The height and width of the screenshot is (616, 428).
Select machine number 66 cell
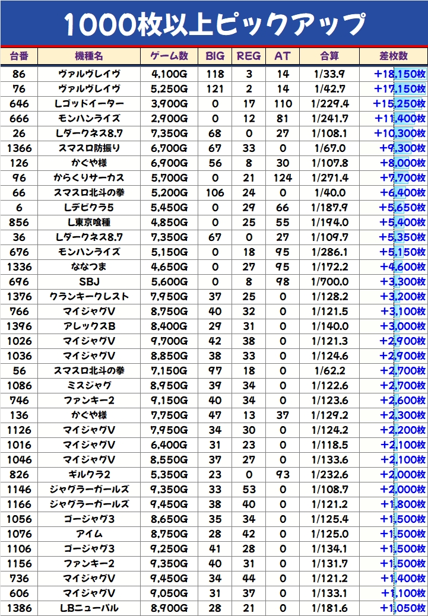pos(19,192)
